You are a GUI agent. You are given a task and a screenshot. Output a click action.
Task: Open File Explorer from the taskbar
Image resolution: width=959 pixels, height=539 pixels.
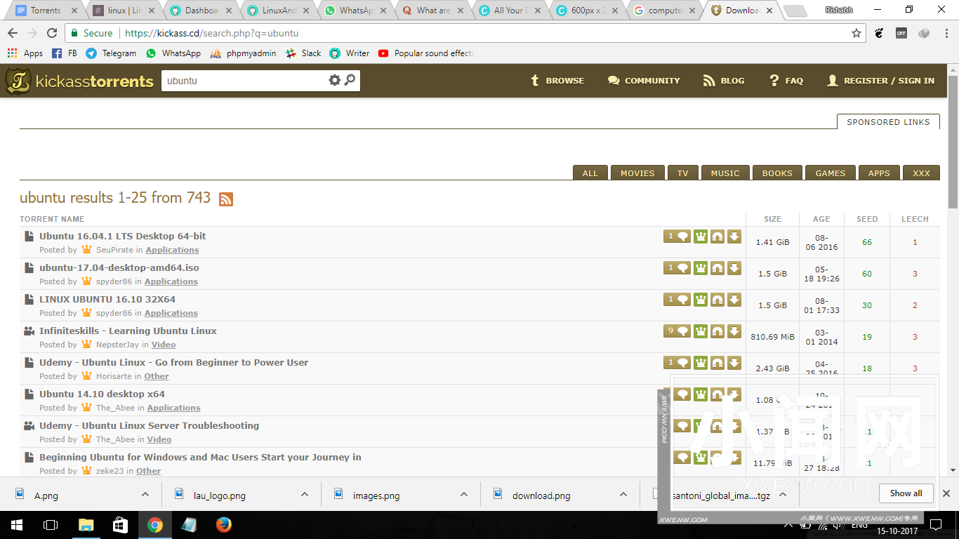86,524
